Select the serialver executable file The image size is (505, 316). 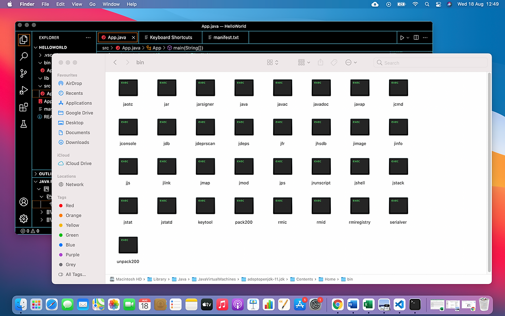tap(398, 210)
